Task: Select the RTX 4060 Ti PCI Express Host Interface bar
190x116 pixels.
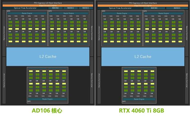Action: coord(143,3)
